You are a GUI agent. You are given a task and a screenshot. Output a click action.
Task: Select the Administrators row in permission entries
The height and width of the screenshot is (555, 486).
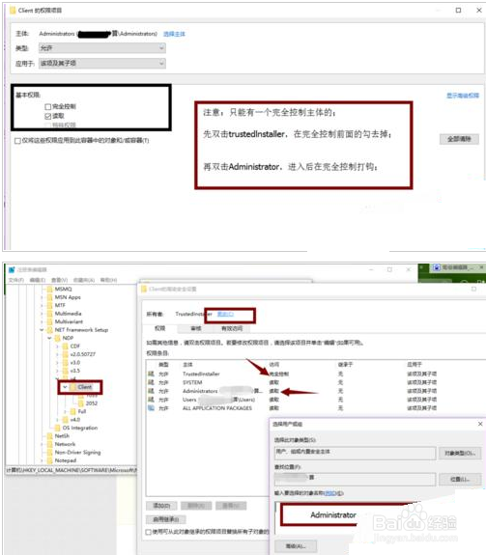pyautogui.click(x=292, y=391)
